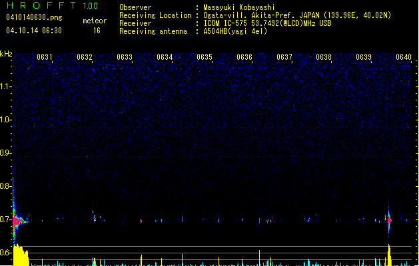Click the 1.1 kHz axis tick label
The height and width of the screenshot is (266, 419).
click(x=5, y=86)
